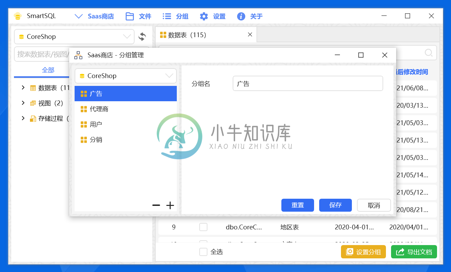Click the 分组管理 dialog hierarchy icon
The width and height of the screenshot is (451, 272).
tap(78, 55)
